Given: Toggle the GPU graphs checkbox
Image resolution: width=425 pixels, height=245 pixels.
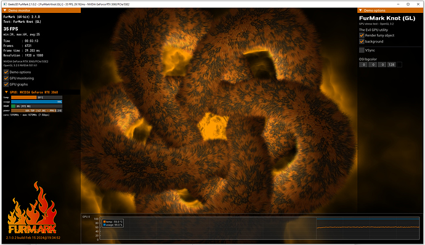Looking at the screenshot, I should pyautogui.click(x=6, y=84).
